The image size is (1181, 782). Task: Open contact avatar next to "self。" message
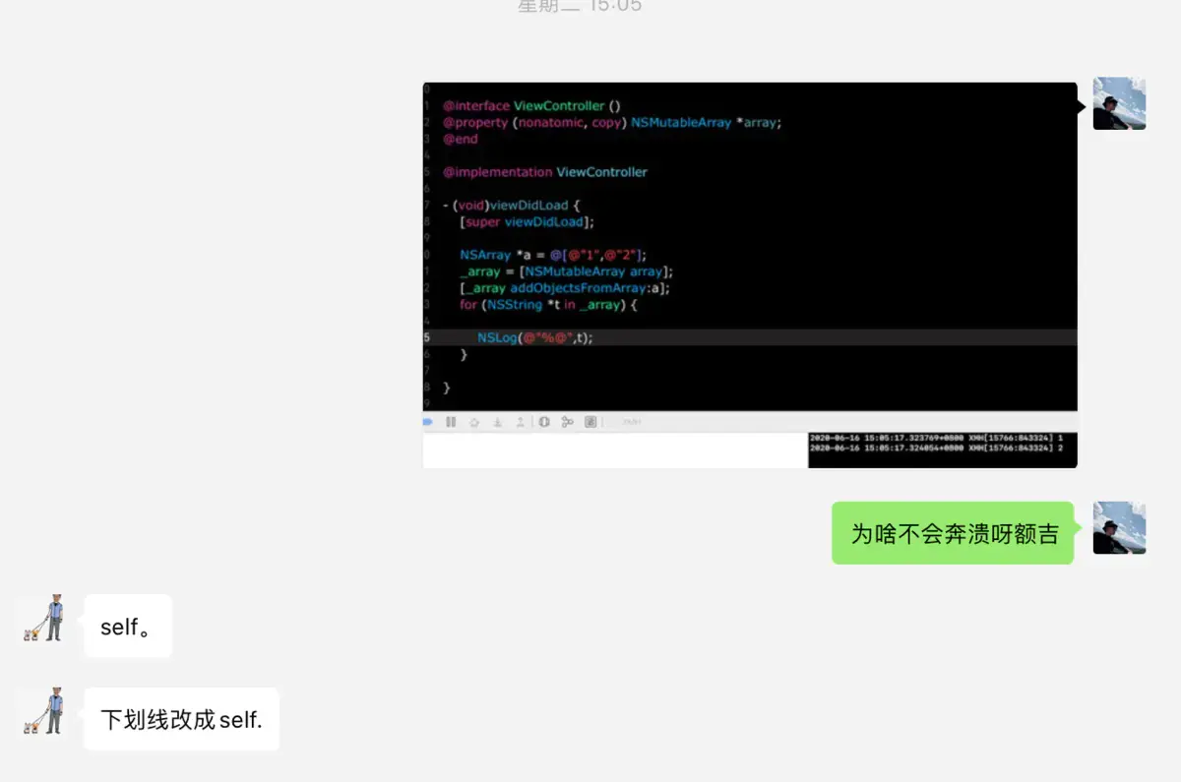[x=43, y=620]
